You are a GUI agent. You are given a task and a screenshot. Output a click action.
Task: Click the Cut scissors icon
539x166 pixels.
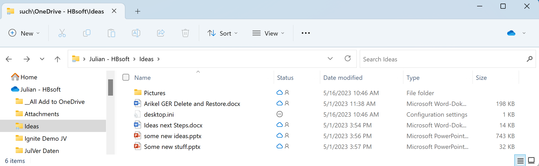[62, 33]
